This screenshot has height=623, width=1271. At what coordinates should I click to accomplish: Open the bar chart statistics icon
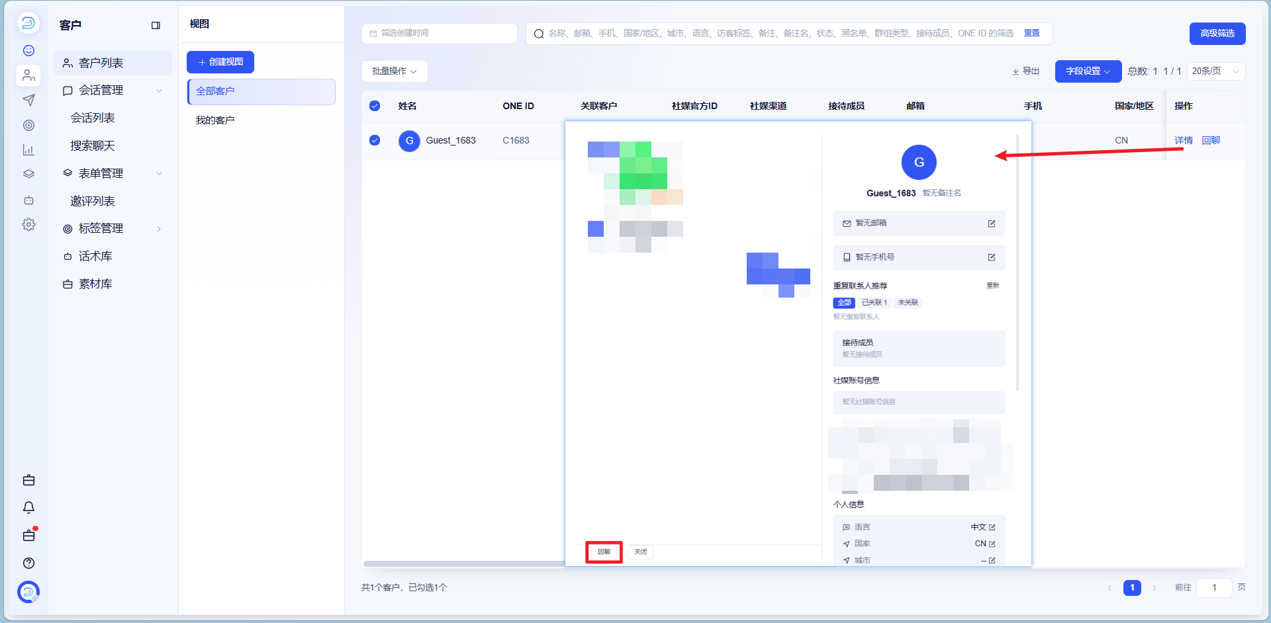point(28,150)
